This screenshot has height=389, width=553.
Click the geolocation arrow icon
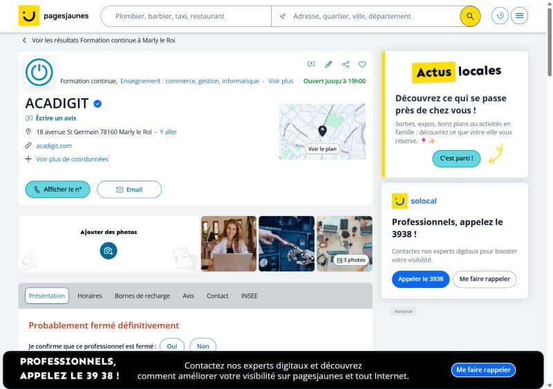point(283,16)
